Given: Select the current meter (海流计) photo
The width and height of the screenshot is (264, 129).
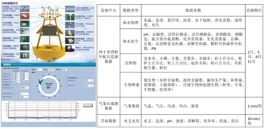Looking at the screenshot, I should click(70, 48).
